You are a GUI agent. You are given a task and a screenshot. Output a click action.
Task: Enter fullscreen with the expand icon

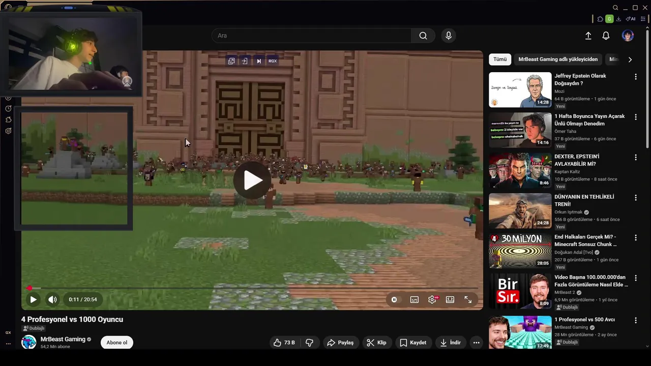click(468, 299)
